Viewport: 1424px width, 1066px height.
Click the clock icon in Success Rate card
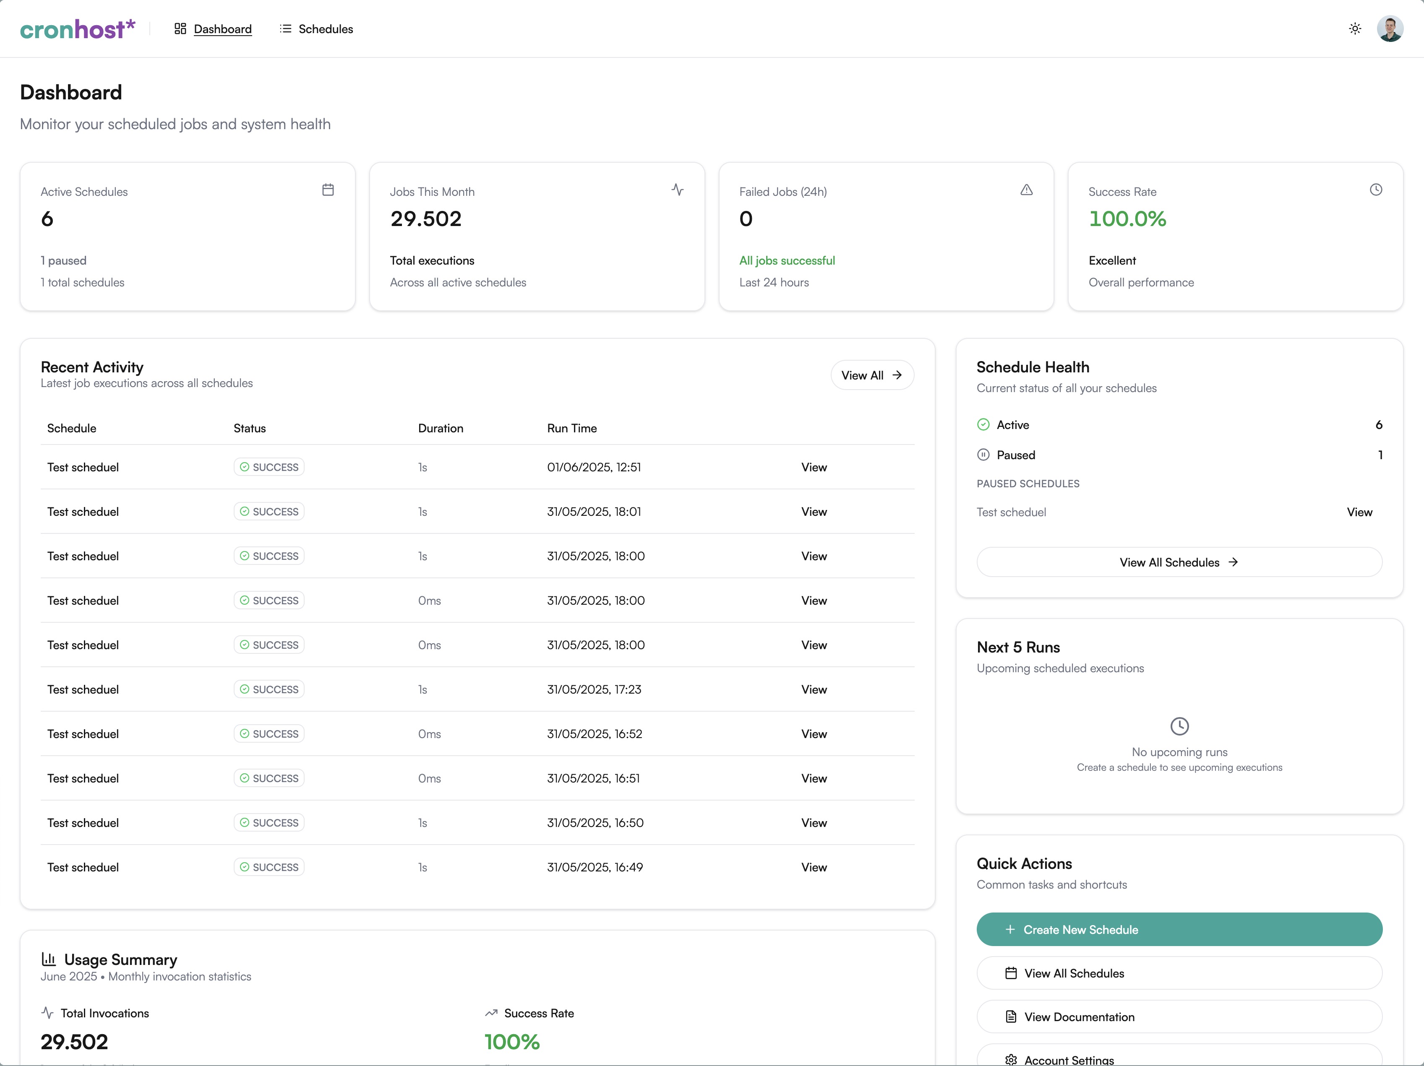tap(1376, 190)
